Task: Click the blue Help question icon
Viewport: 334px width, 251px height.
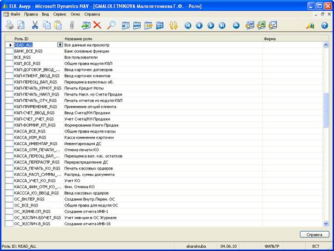Action: pos(324,25)
